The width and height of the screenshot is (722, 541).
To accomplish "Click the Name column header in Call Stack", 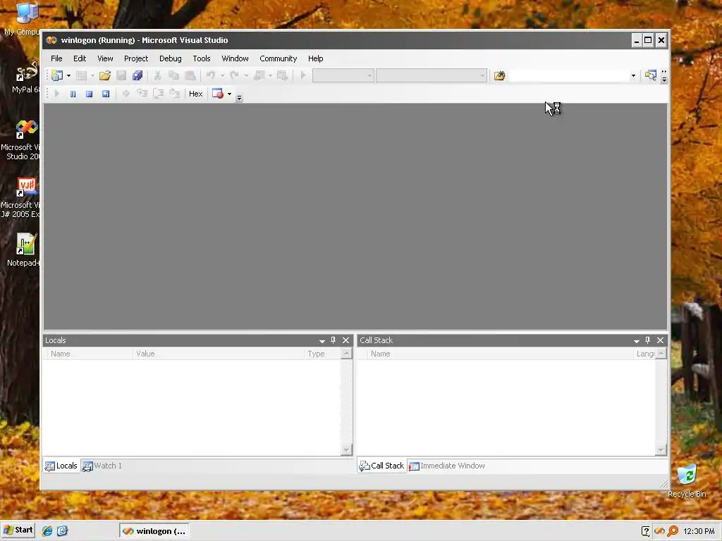I will point(501,354).
